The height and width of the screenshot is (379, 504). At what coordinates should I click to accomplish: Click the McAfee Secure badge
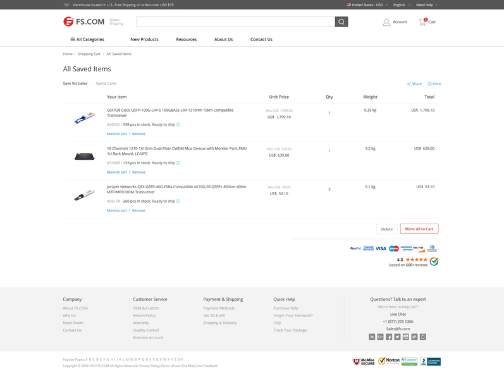click(364, 362)
